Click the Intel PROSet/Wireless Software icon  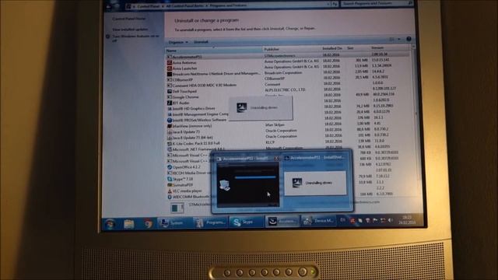170,121
